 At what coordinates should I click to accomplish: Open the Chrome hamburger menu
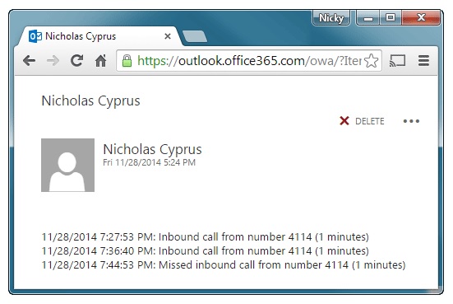point(423,60)
